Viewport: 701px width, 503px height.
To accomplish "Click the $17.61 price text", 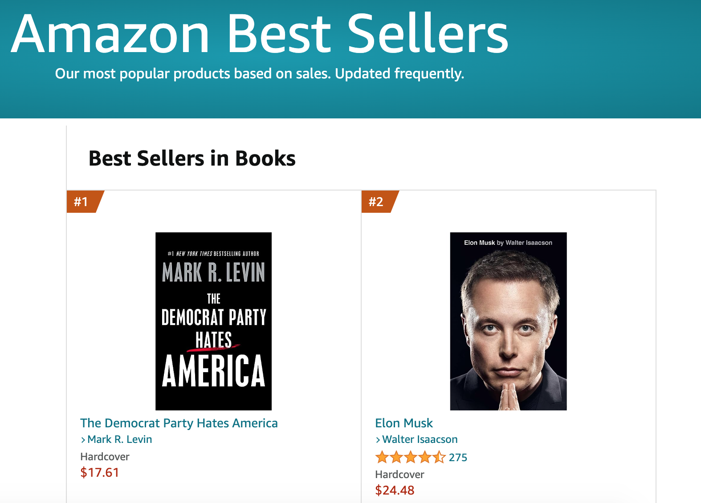I will click(99, 473).
